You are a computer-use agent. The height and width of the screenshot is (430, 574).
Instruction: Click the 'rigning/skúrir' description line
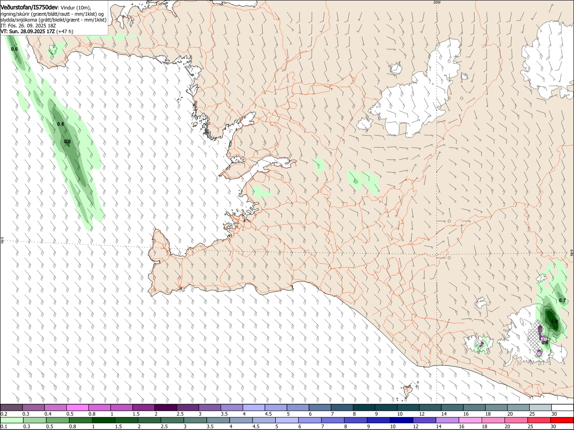tap(52, 14)
